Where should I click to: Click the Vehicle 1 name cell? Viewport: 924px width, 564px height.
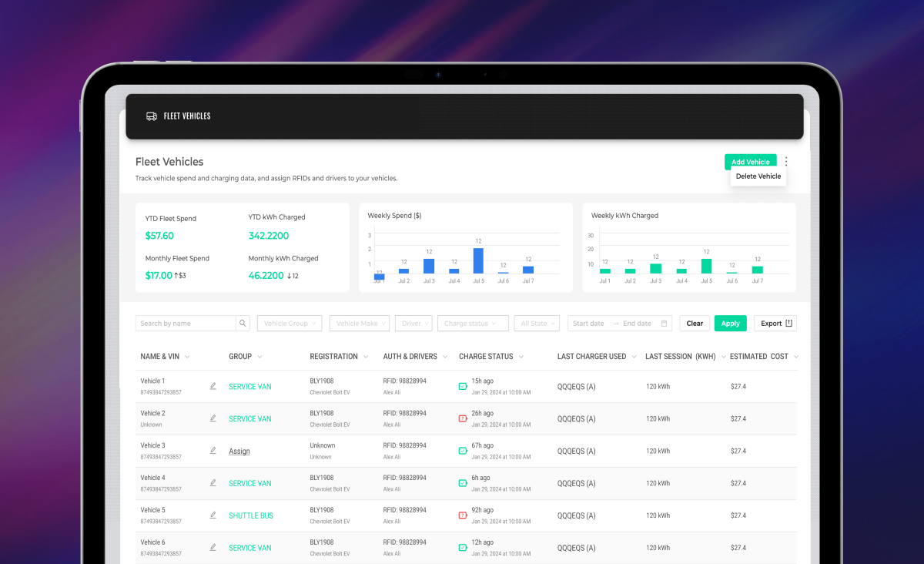152,381
